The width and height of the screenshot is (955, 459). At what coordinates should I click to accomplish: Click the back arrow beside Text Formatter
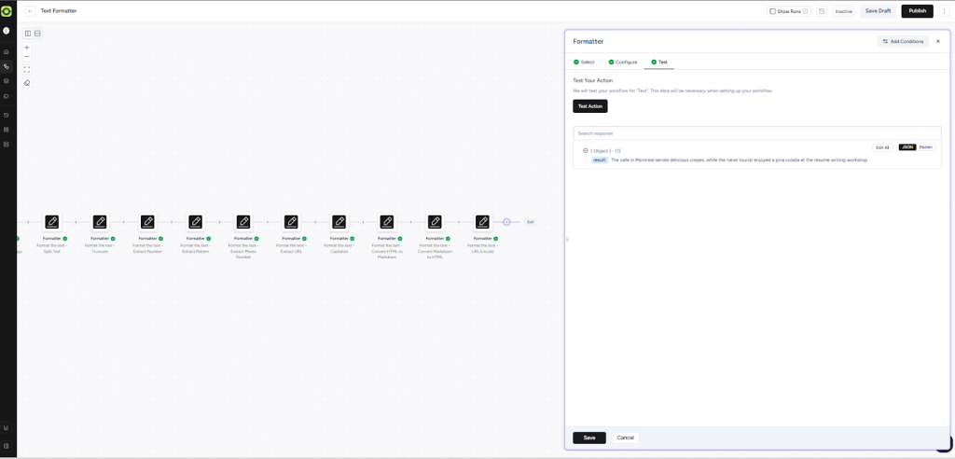tap(31, 11)
